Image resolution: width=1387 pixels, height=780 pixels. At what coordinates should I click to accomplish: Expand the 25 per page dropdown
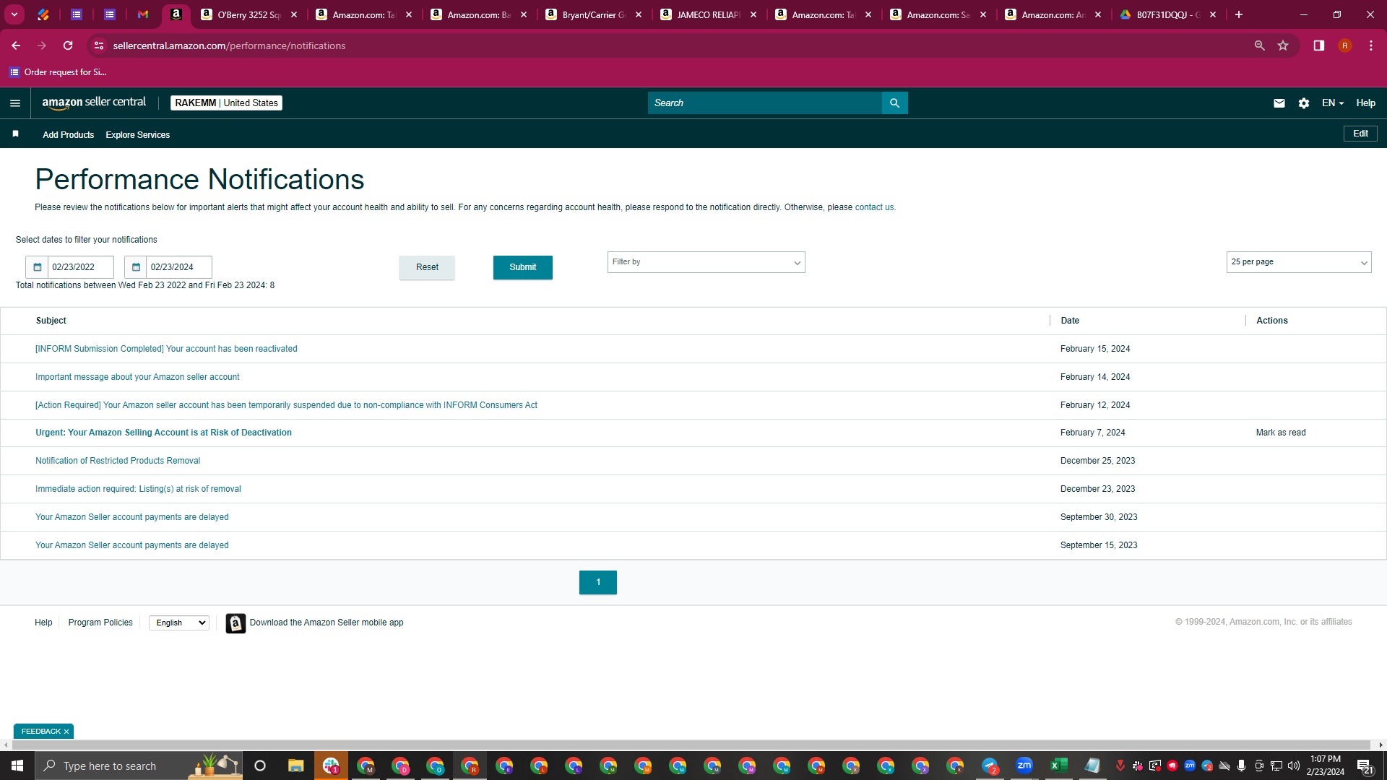[1298, 262]
